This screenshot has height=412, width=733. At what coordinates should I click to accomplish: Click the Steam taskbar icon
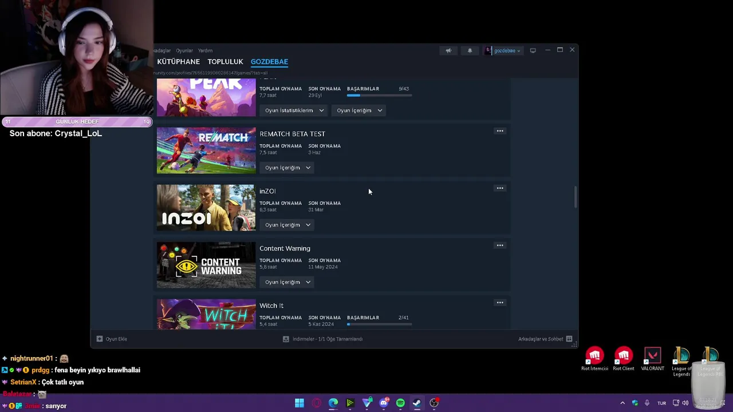(417, 403)
